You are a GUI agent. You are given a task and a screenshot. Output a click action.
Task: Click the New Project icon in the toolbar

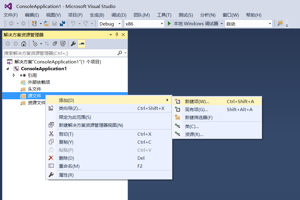[x=34, y=23]
